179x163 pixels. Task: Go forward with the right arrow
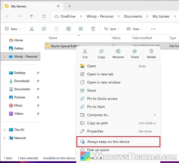19,16
